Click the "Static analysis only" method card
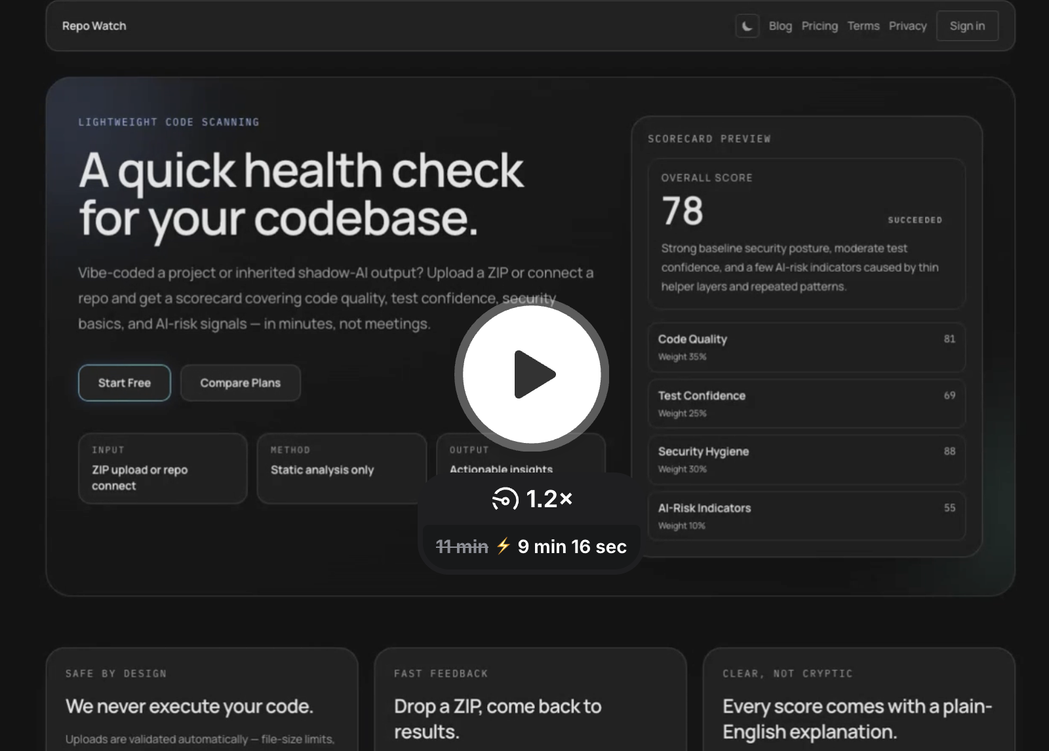 click(342, 468)
